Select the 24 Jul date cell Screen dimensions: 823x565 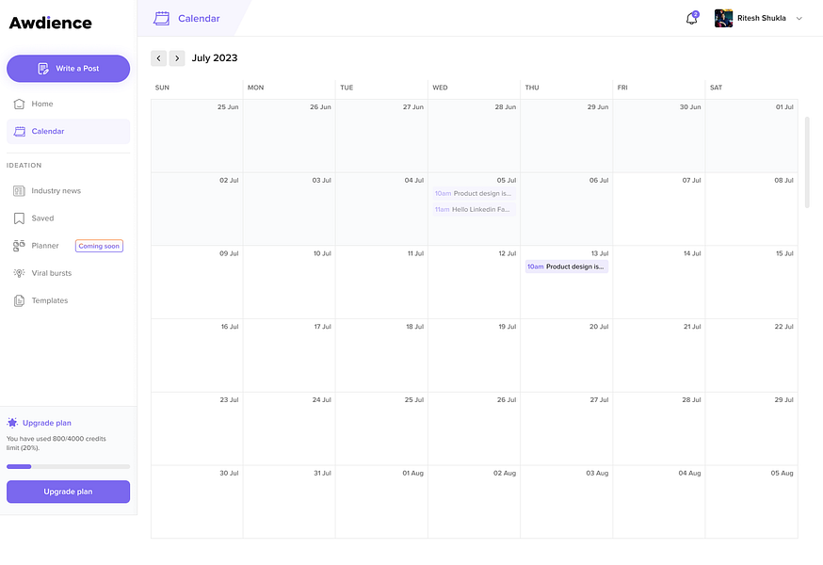click(x=289, y=428)
